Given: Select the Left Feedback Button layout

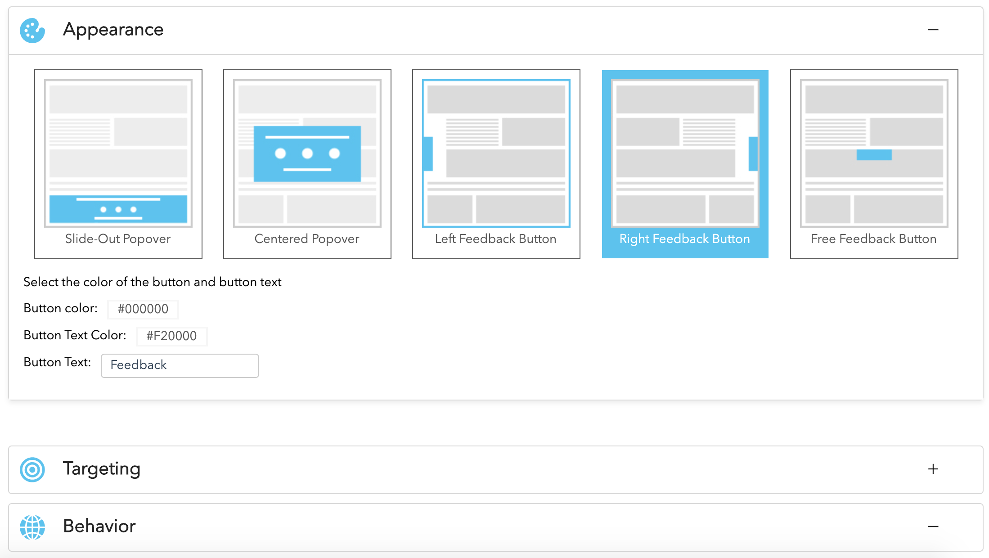Looking at the screenshot, I should pyautogui.click(x=496, y=153).
